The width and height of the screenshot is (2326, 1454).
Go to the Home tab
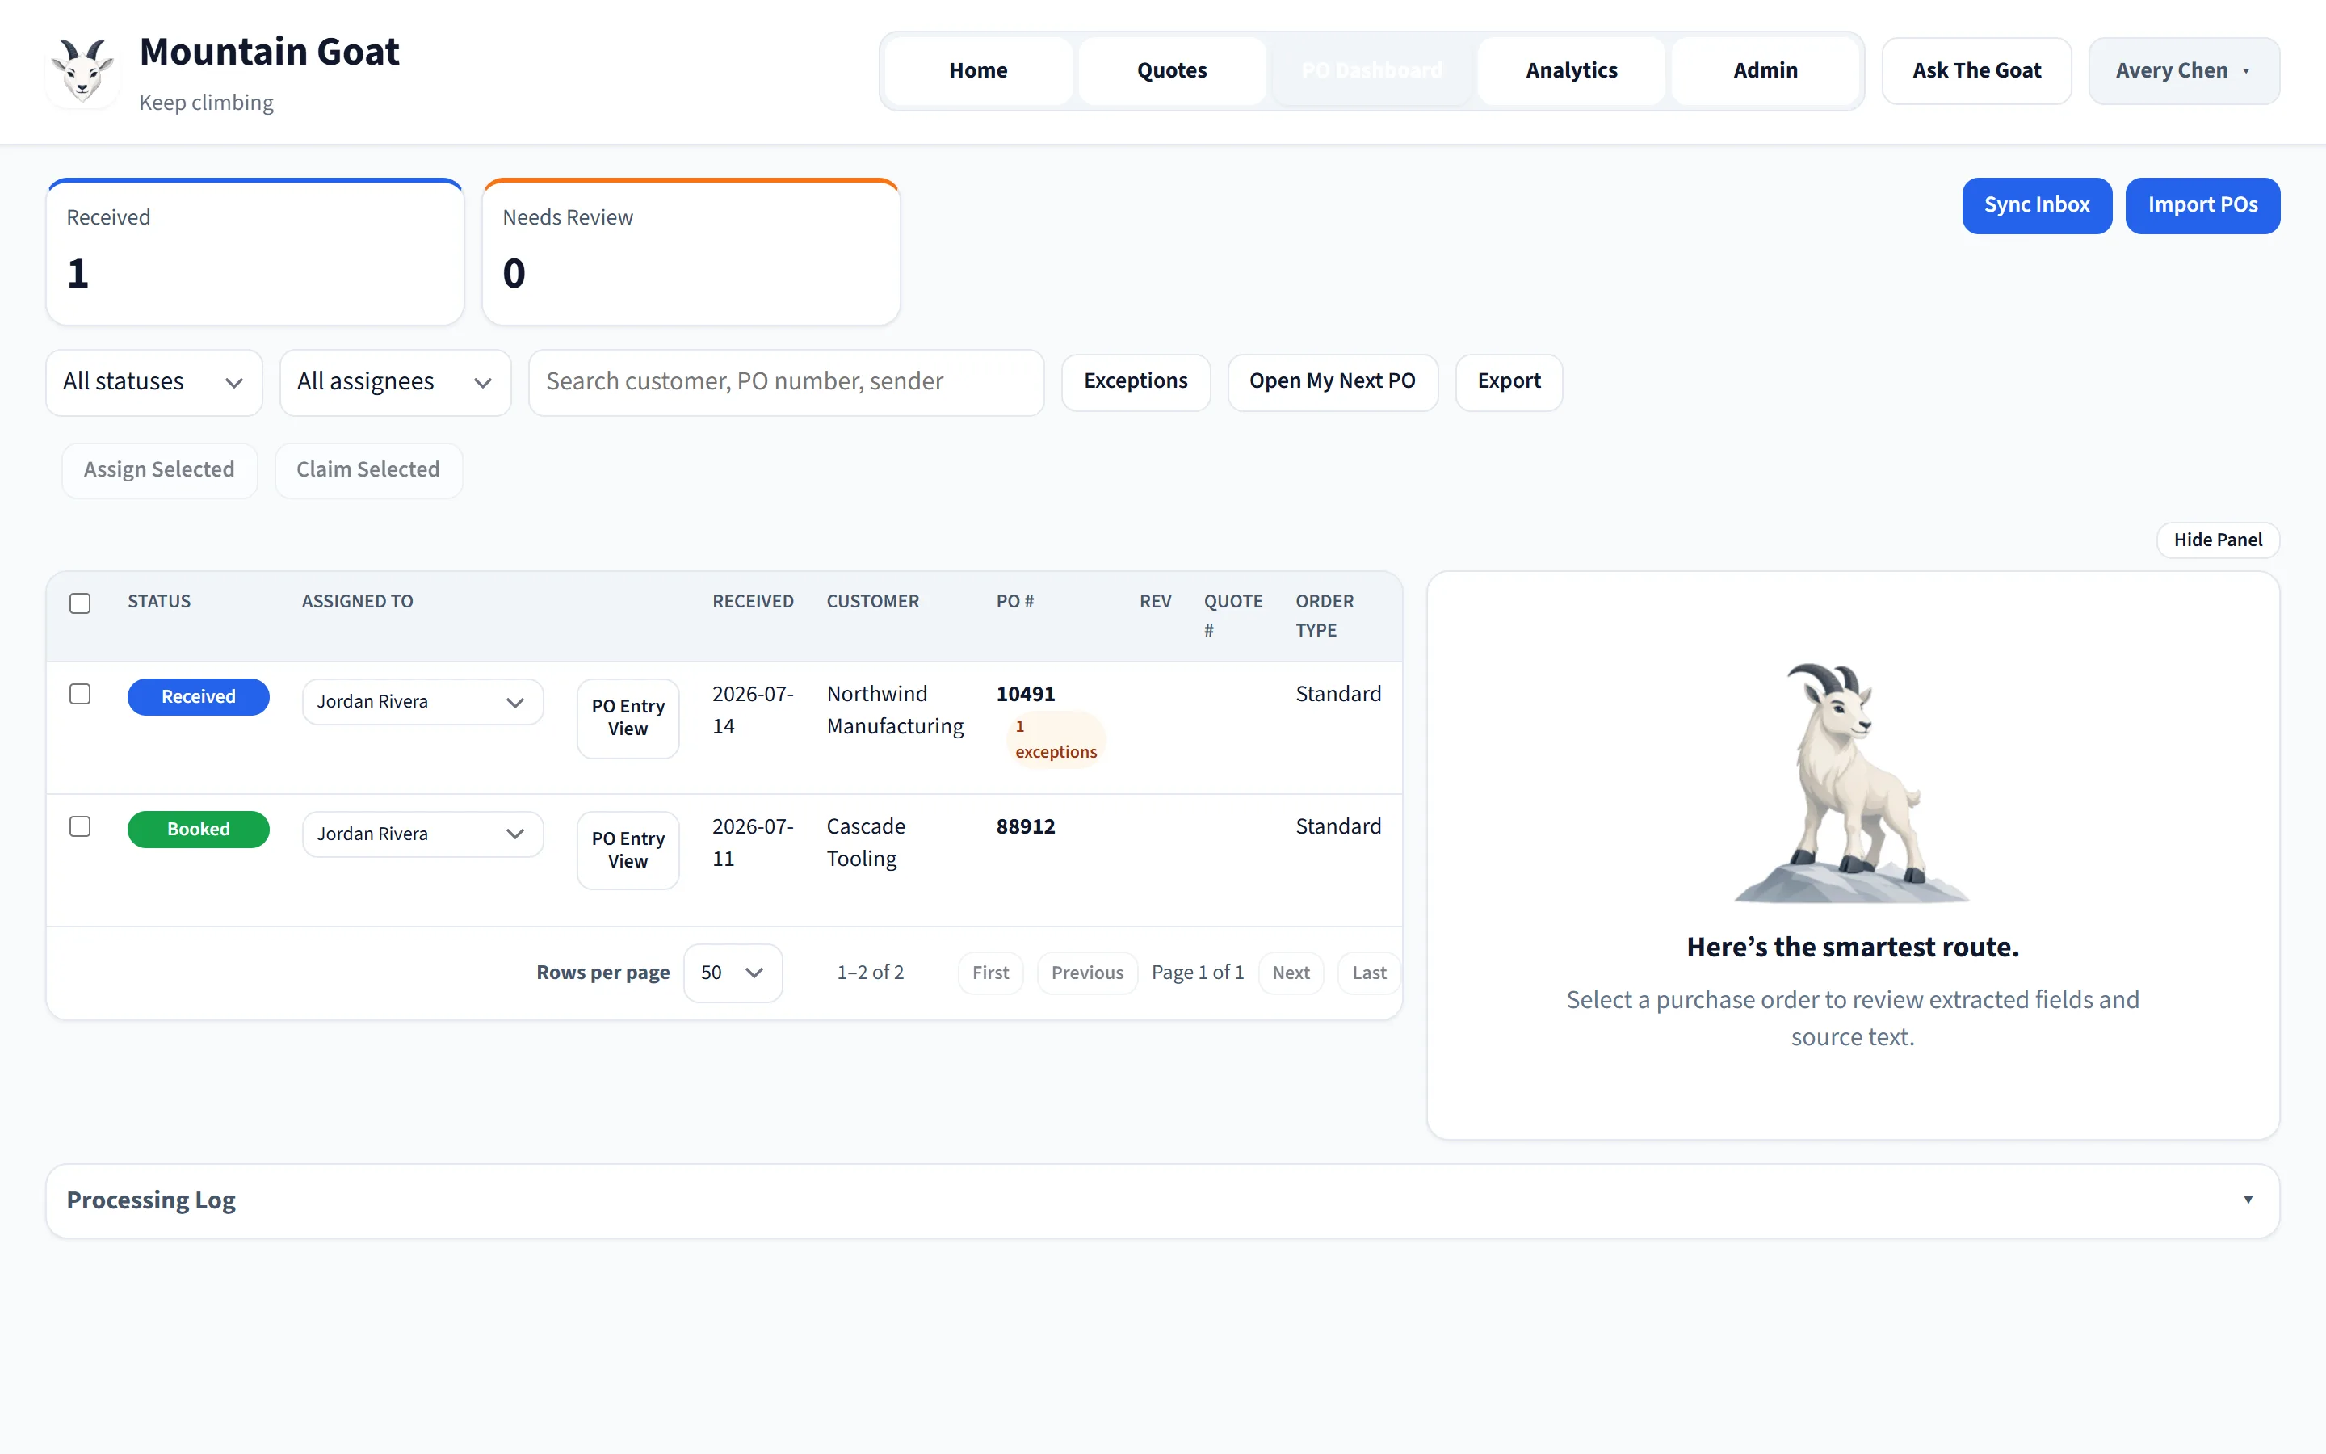coord(977,70)
